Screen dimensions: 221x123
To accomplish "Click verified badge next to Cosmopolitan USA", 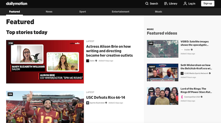I will point(202,97).
